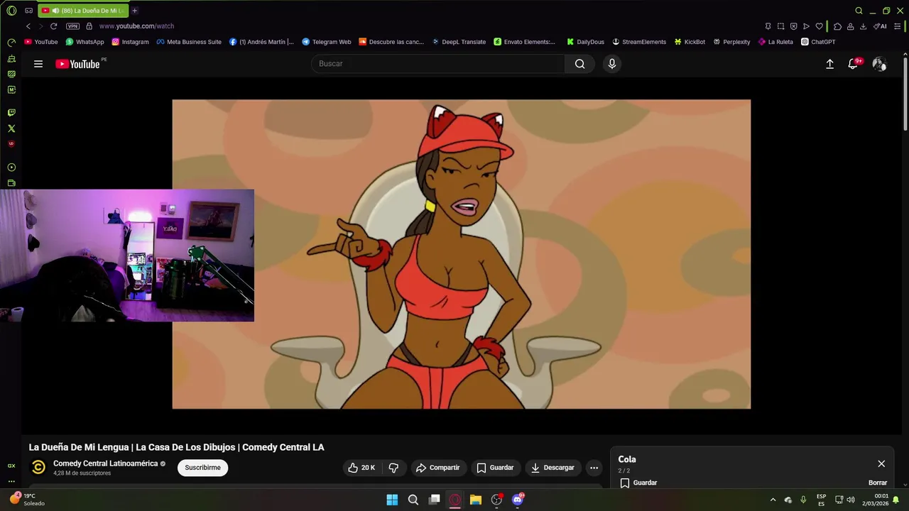Click the Suscribirme button
The width and height of the screenshot is (909, 511).
click(202, 468)
